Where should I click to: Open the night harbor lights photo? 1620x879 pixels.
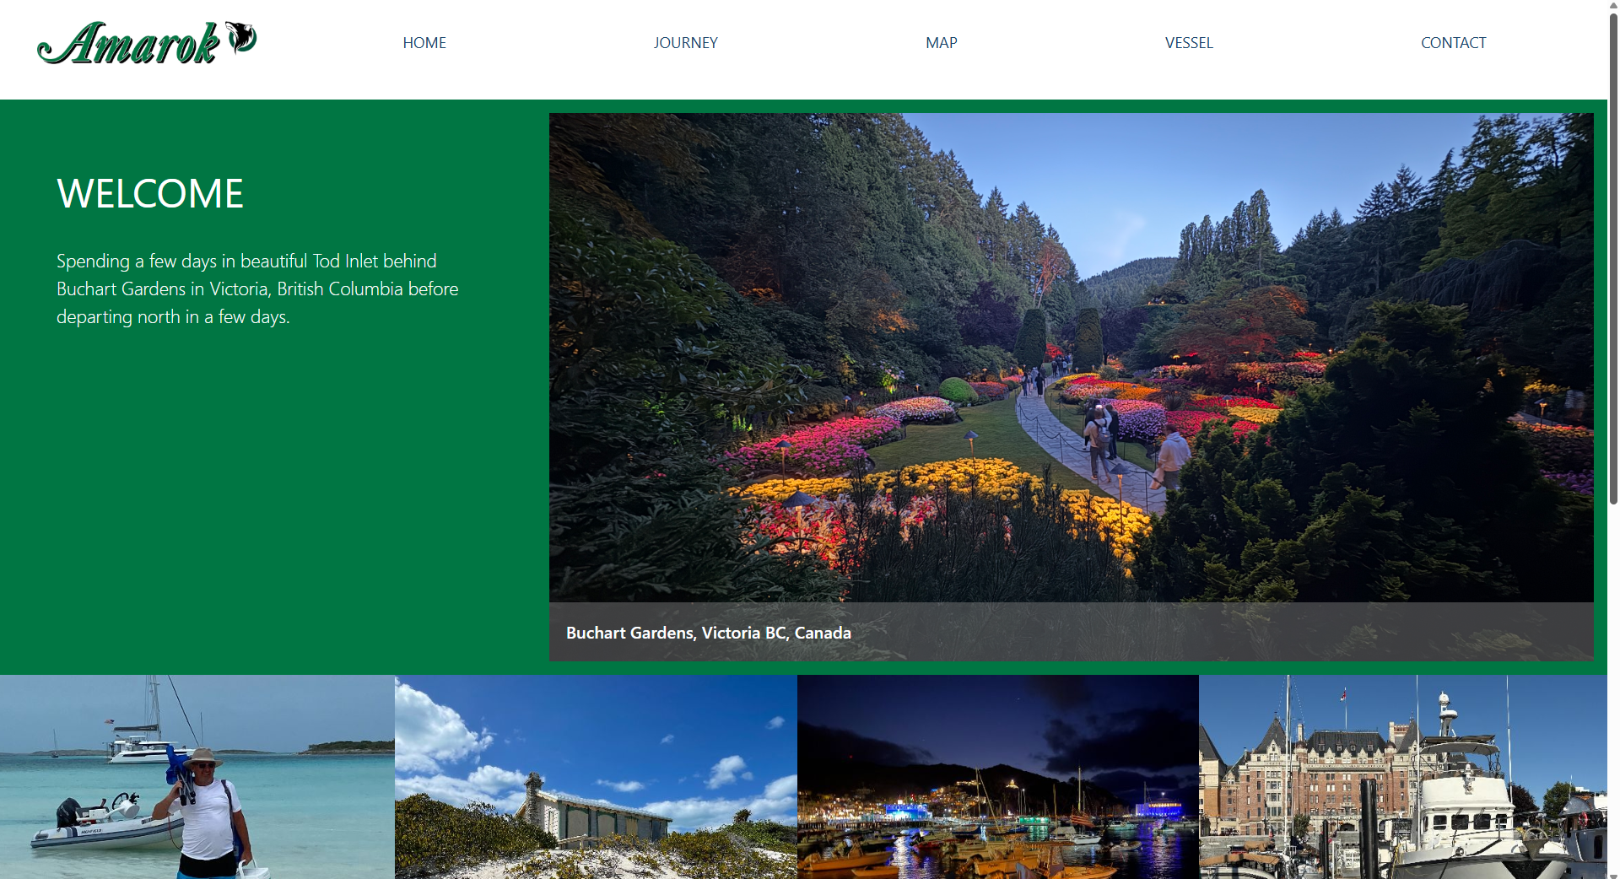(997, 776)
